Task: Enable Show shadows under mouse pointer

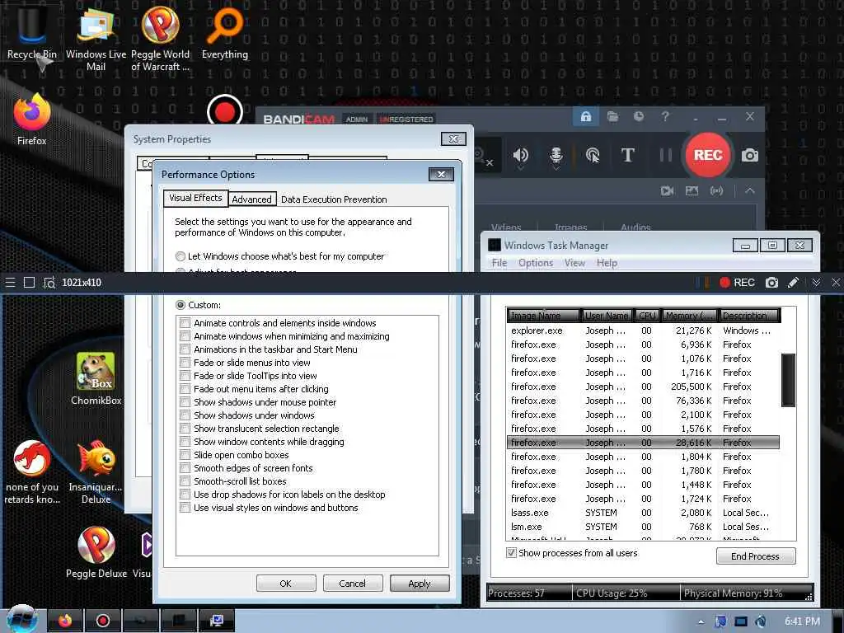Action: [x=185, y=402]
